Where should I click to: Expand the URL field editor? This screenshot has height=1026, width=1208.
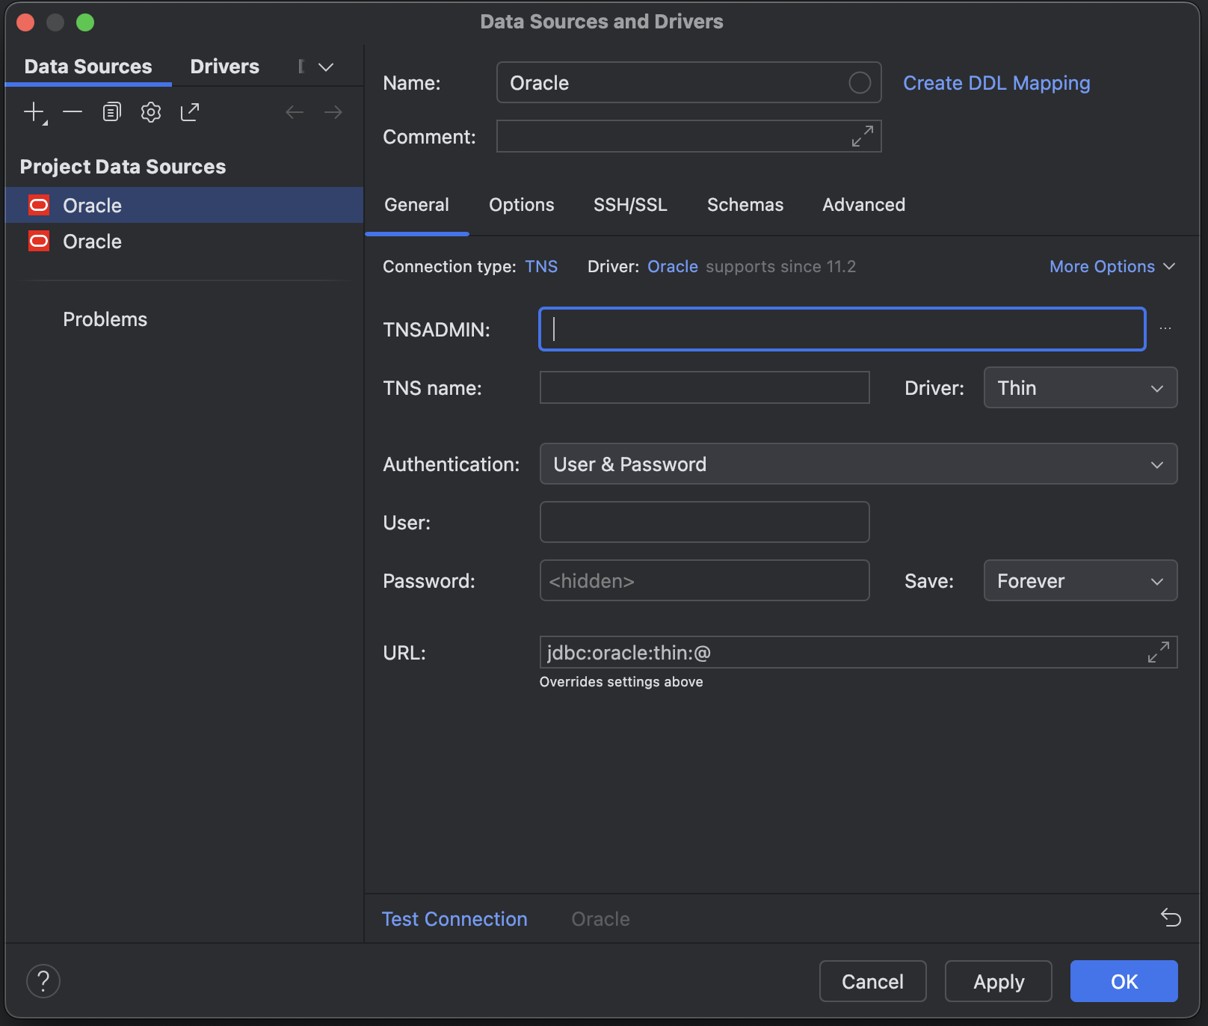point(1158,652)
